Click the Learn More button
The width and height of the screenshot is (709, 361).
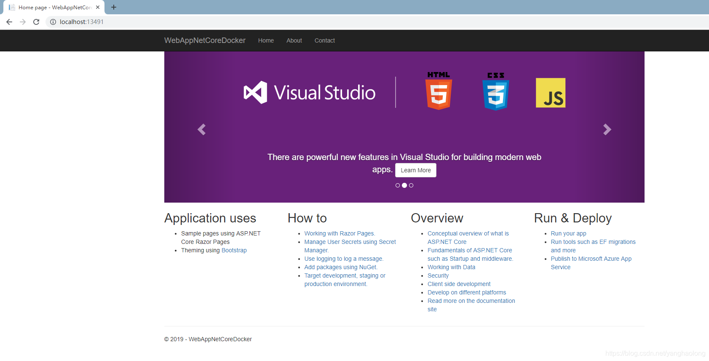click(416, 170)
